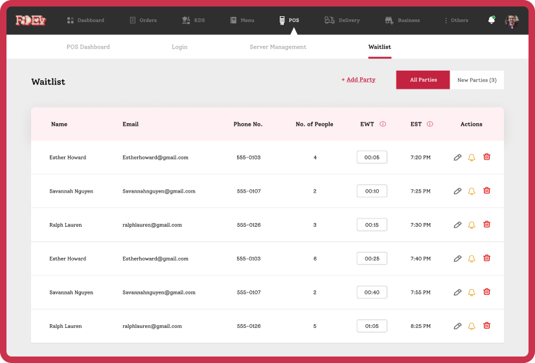Click the Add Party link
This screenshot has width=535, height=363.
tap(358, 80)
